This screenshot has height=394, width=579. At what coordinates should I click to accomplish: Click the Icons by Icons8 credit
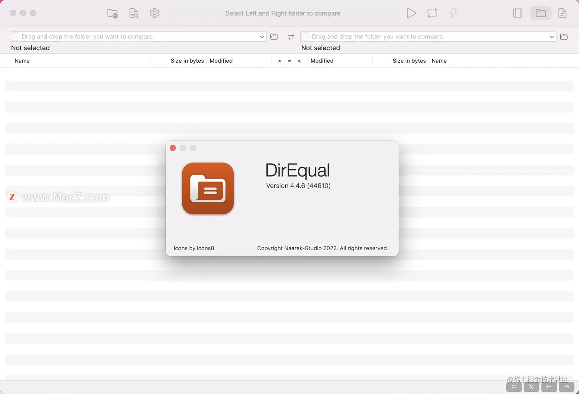pyautogui.click(x=194, y=248)
